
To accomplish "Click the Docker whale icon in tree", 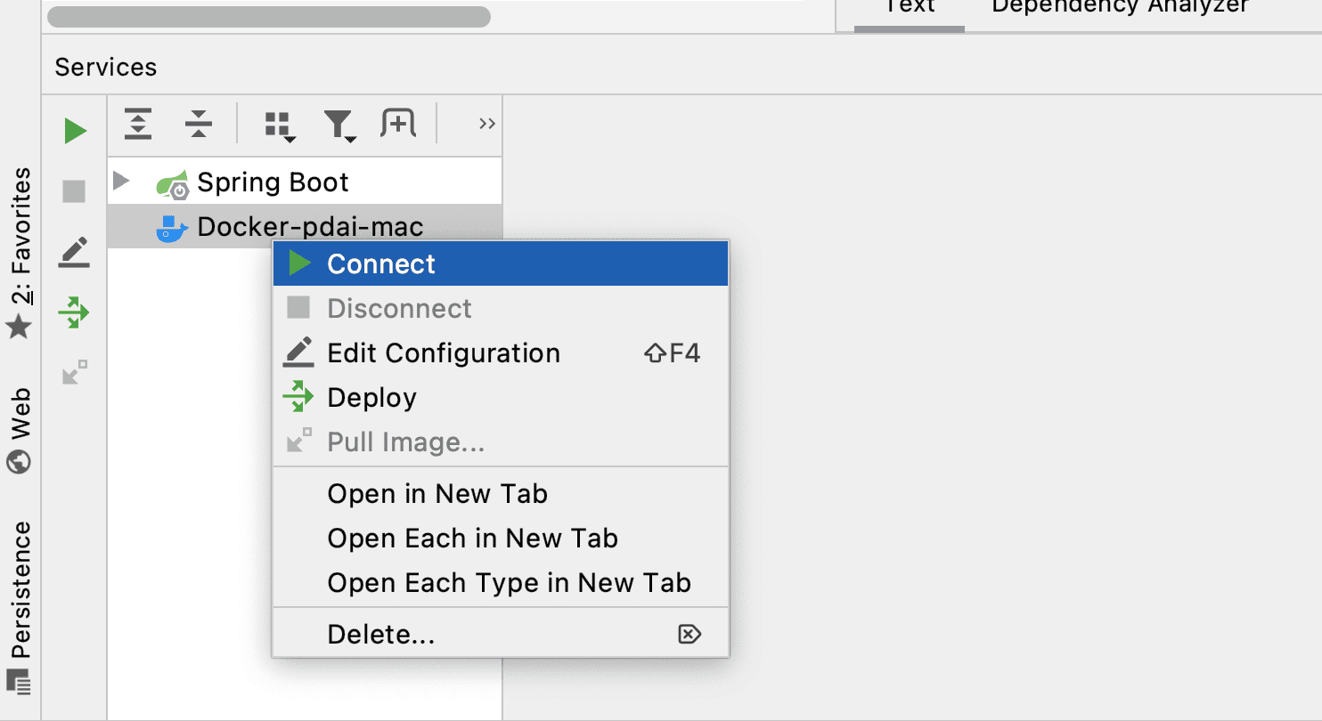I will click(172, 228).
